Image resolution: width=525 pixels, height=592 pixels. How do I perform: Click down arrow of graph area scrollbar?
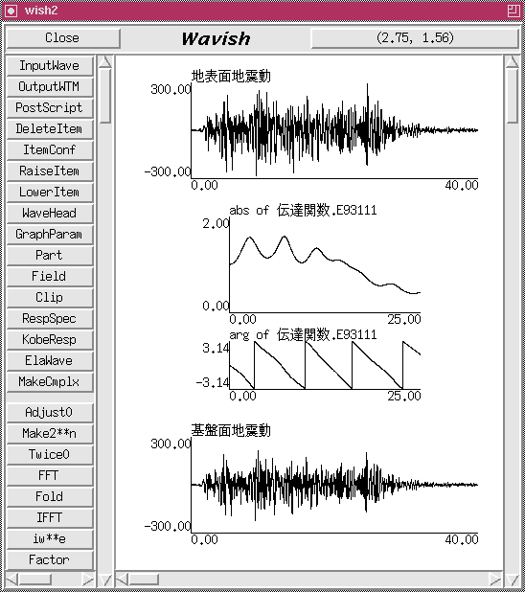coord(513,580)
